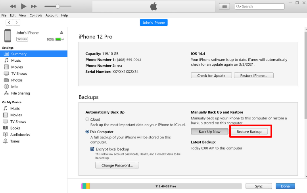Image resolution: width=307 pixels, height=193 pixels.
Task: Maximize the iTunes window
Action: point(297,2)
